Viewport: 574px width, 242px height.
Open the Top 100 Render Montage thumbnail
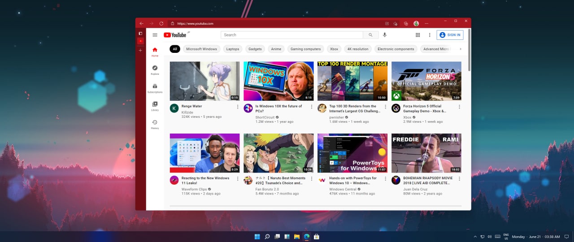click(352, 81)
